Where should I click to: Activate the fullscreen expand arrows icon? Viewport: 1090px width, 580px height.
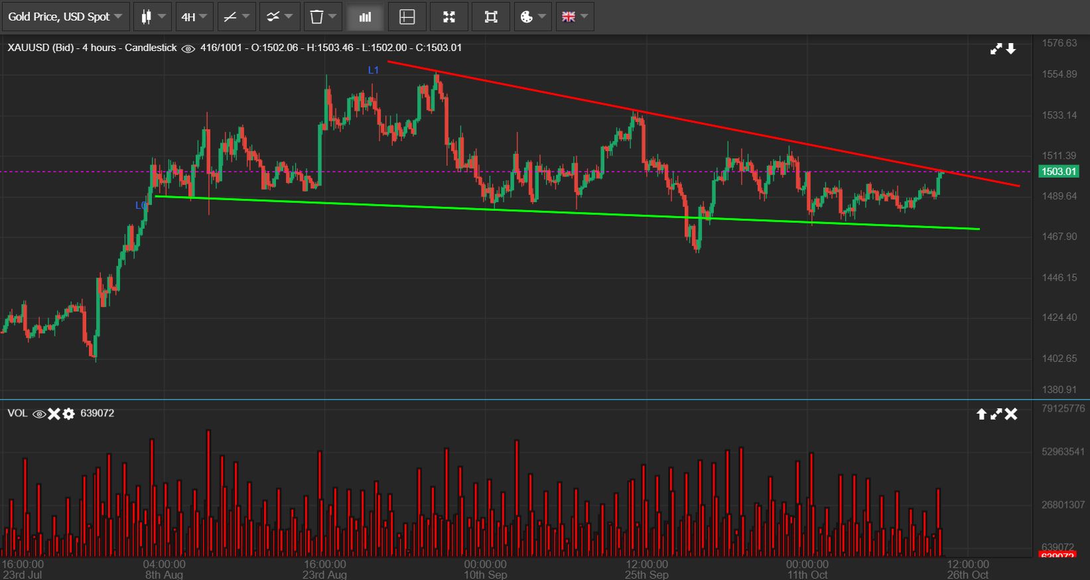pyautogui.click(x=449, y=17)
